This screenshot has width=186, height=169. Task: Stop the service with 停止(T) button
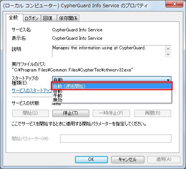(x=71, y=113)
